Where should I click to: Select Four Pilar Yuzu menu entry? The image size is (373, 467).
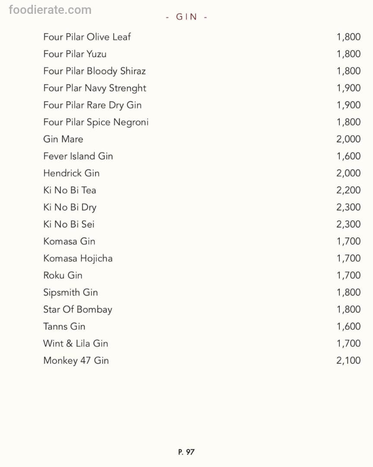pos(75,54)
